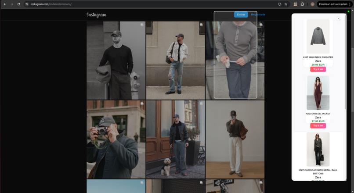Click the 17.95 EUR price
The image size is (354, 193).
(318, 121)
